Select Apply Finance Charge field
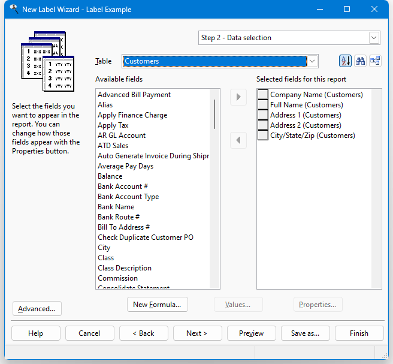The width and height of the screenshot is (393, 364). (x=132, y=115)
